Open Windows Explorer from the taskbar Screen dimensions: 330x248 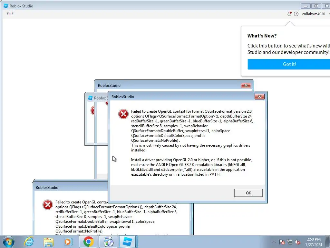[49, 242]
